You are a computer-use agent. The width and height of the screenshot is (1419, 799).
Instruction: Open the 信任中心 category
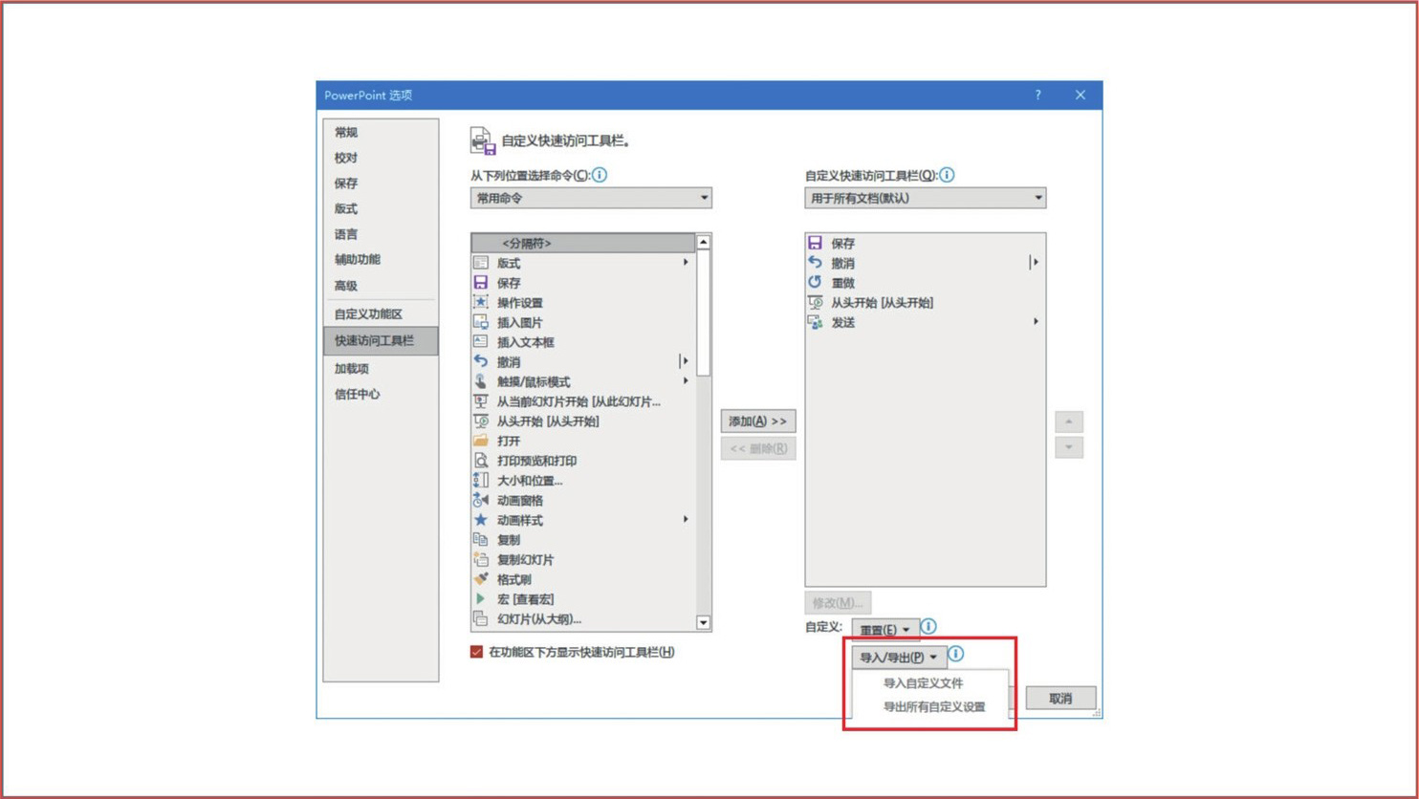pyautogui.click(x=381, y=394)
